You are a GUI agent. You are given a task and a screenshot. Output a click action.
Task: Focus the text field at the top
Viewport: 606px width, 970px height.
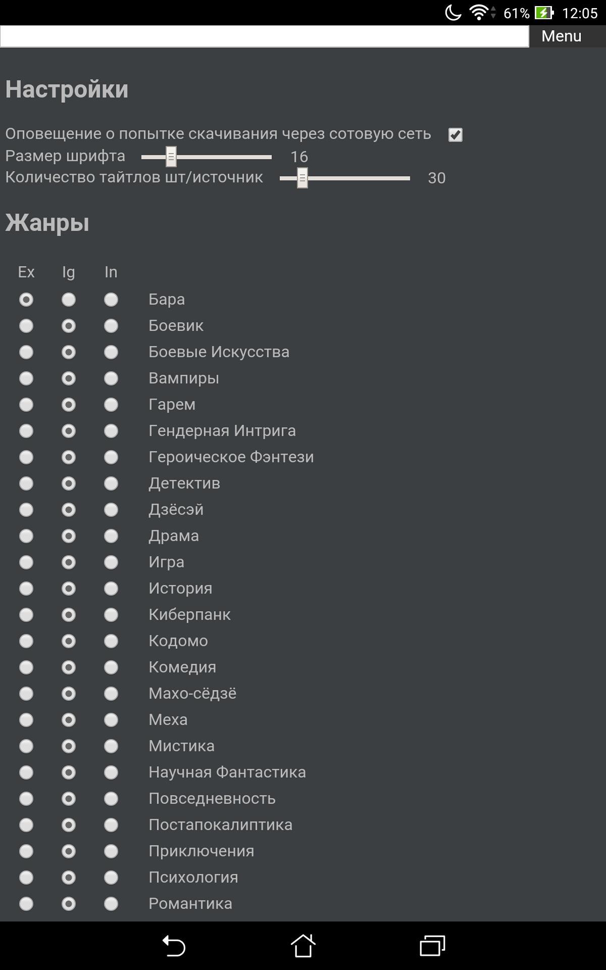click(x=264, y=36)
